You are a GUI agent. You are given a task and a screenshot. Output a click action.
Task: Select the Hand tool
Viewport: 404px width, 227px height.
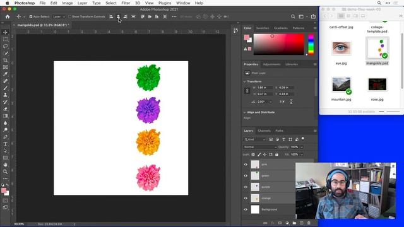point(5,165)
